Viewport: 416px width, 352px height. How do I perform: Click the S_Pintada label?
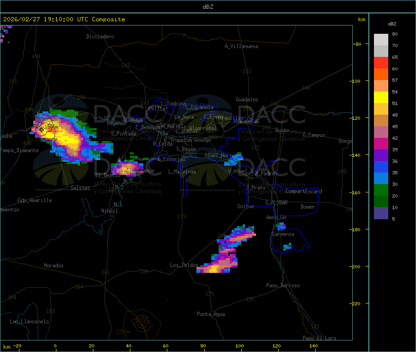click(123, 134)
